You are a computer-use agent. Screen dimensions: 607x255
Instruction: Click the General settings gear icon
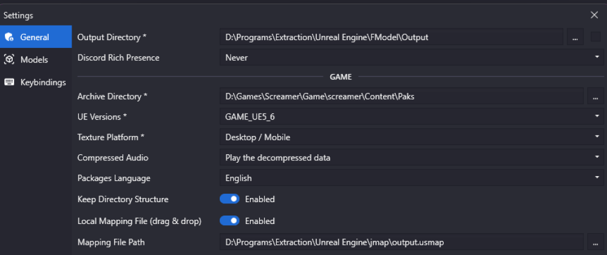click(x=9, y=37)
